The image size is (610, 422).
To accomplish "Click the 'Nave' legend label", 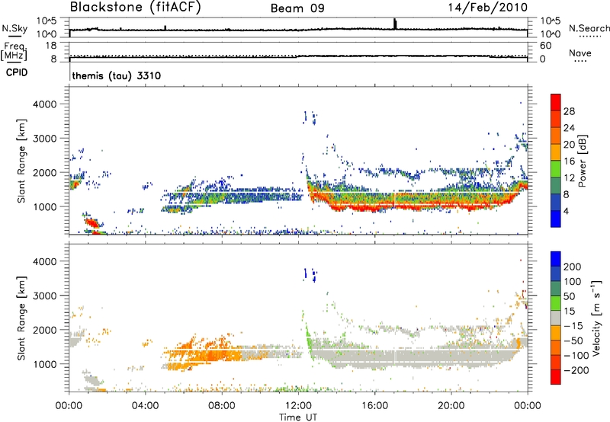I will coord(580,53).
